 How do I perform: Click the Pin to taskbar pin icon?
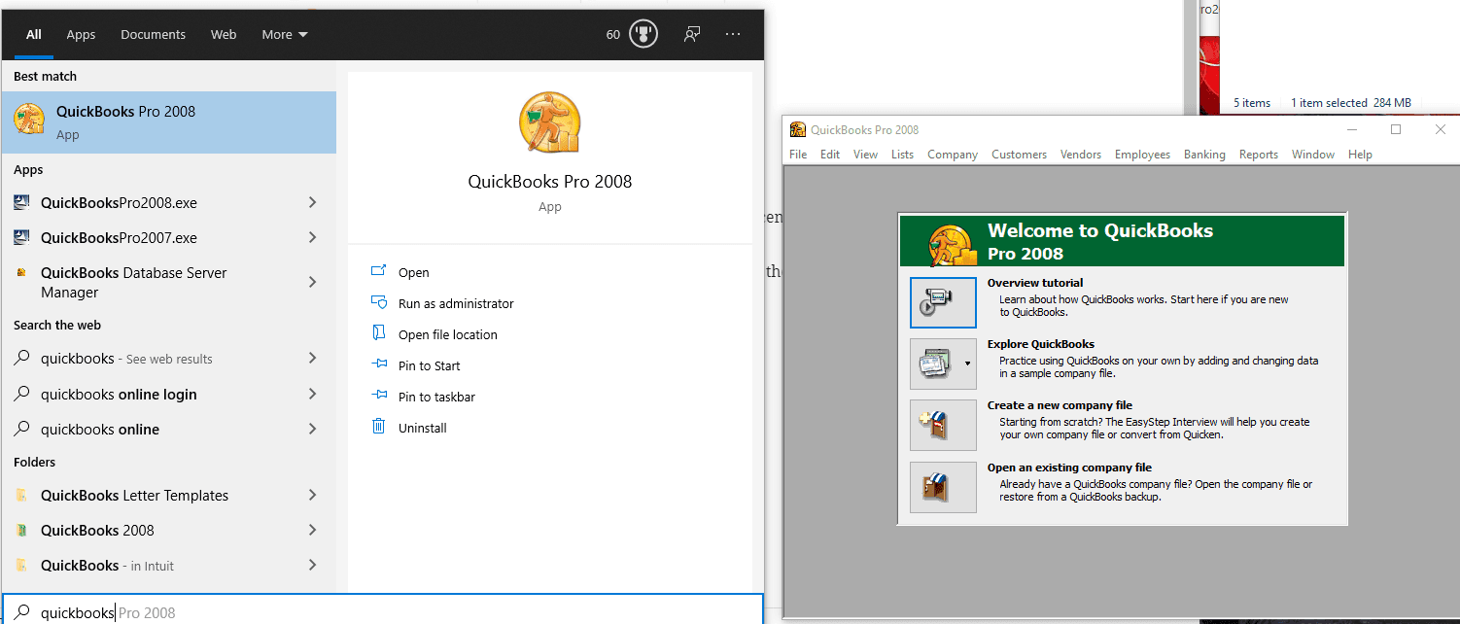(x=379, y=397)
